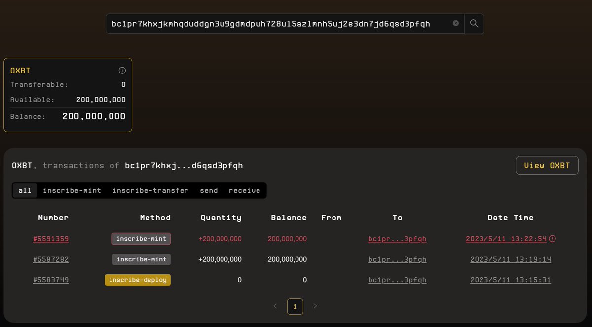Screen dimensions: 592x327
Task: Click quantity +200,000,000 in #5587282 row
Action: (x=220, y=259)
